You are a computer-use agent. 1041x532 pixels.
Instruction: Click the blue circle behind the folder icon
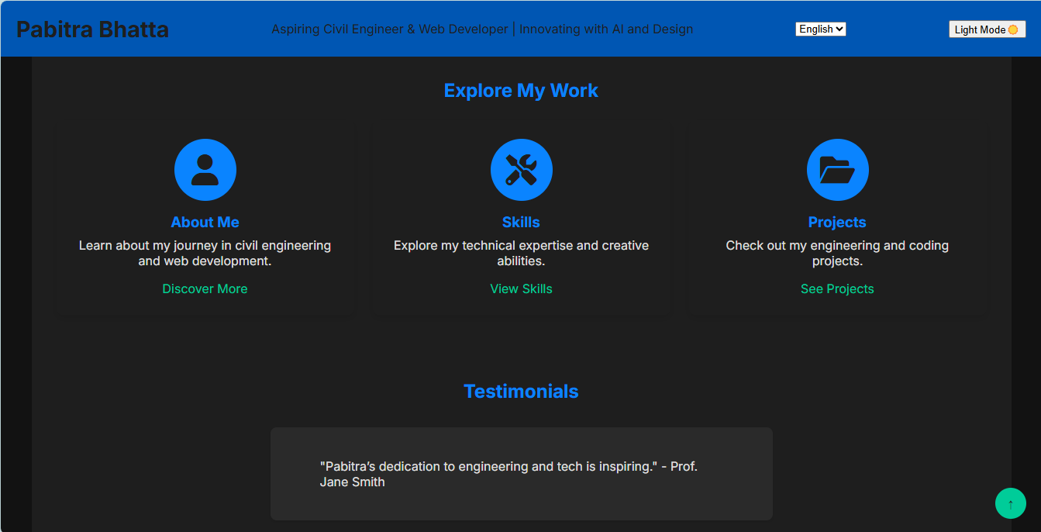point(837,169)
